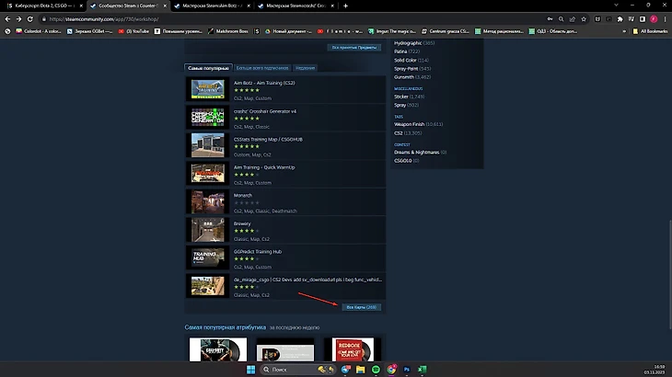Click the Windows Start button
Image resolution: width=672 pixels, height=377 pixels.
pyautogui.click(x=249, y=369)
